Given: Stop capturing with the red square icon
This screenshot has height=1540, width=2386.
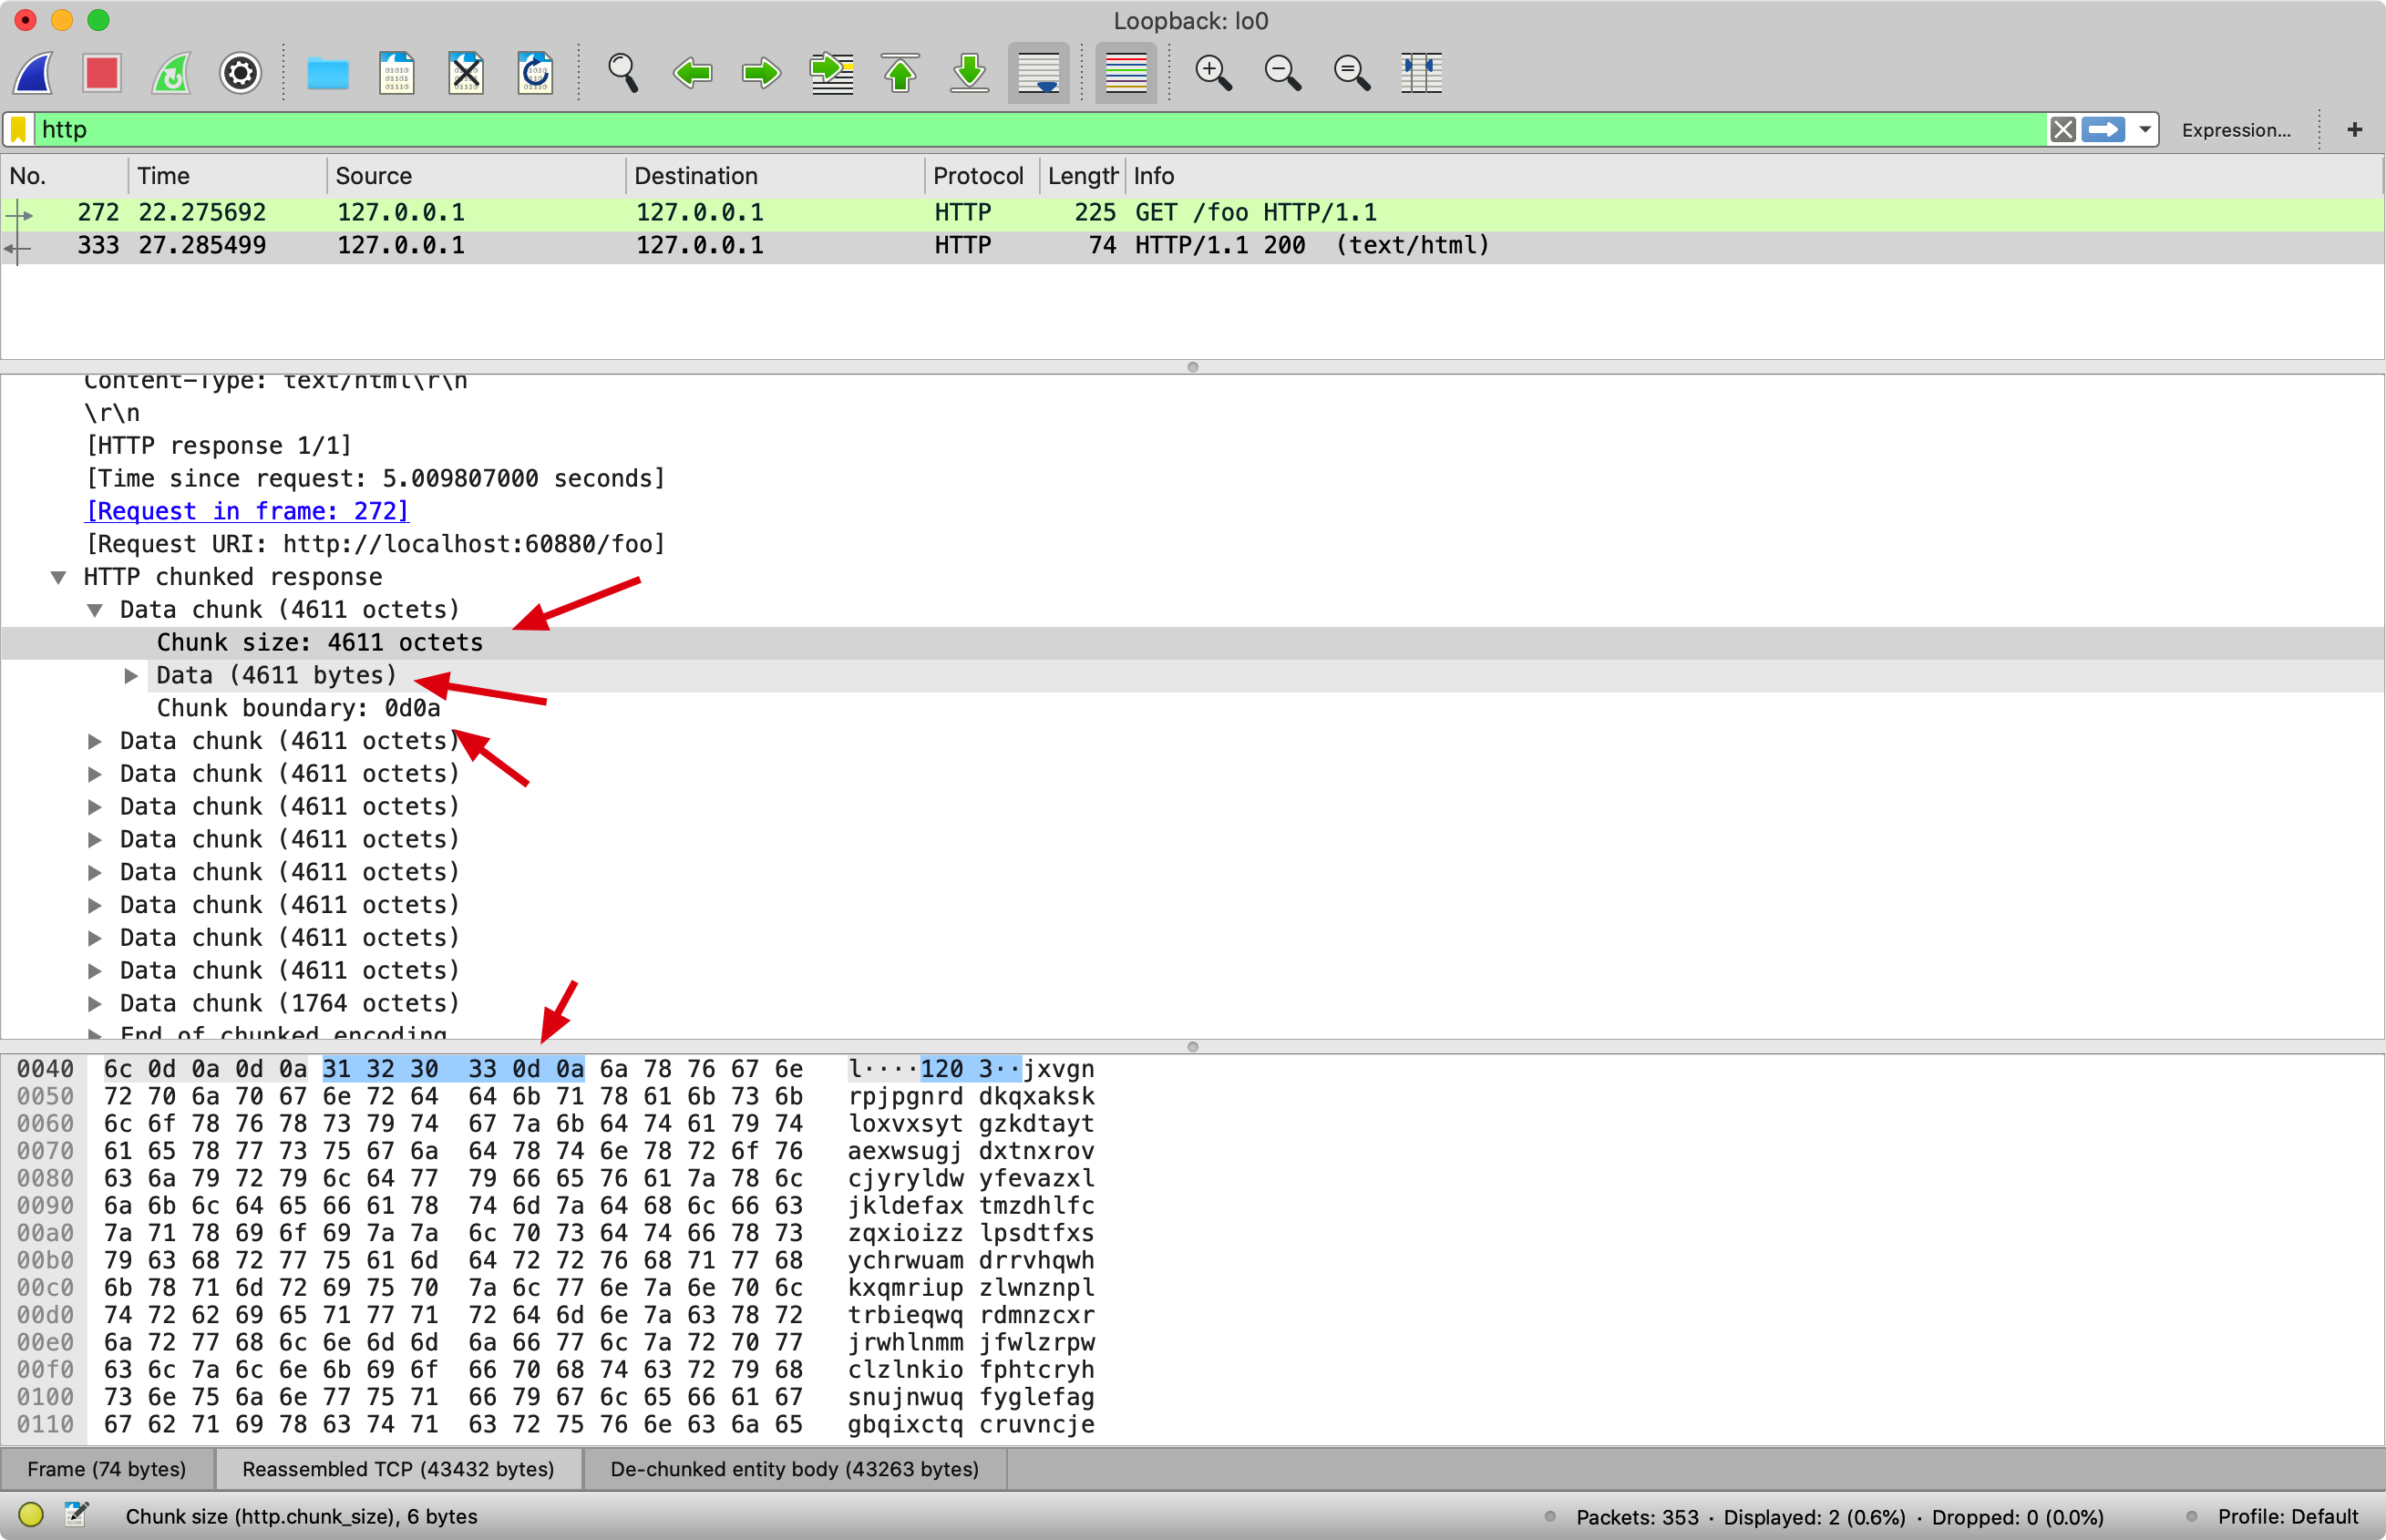Looking at the screenshot, I should [102, 73].
